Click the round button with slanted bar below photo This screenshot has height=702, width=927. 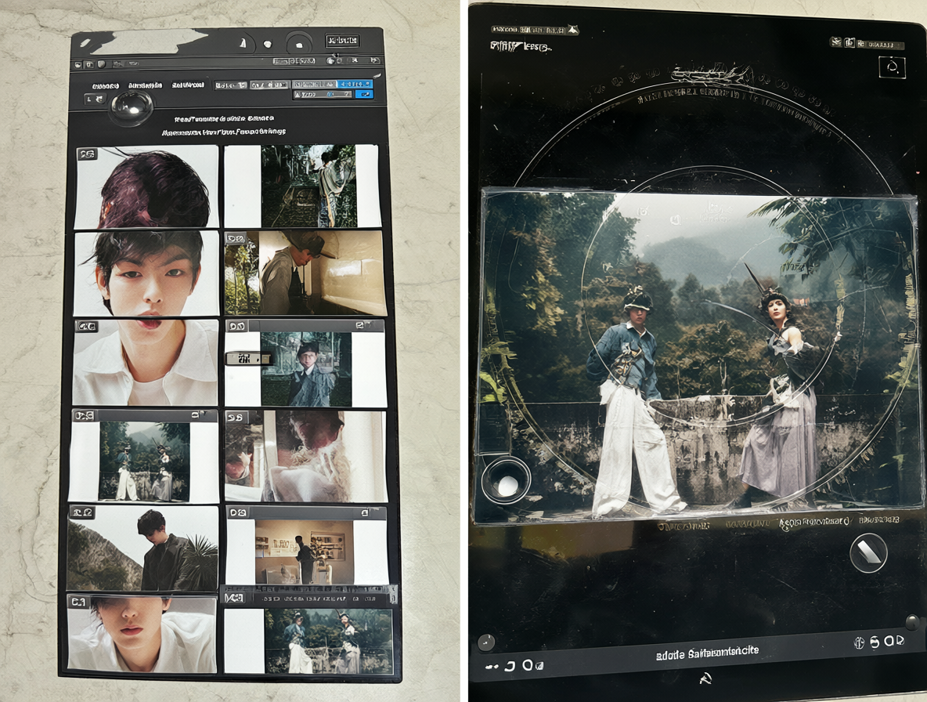pyautogui.click(x=868, y=552)
